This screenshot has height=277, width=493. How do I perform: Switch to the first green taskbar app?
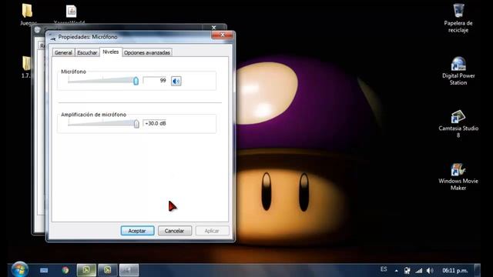click(x=86, y=270)
